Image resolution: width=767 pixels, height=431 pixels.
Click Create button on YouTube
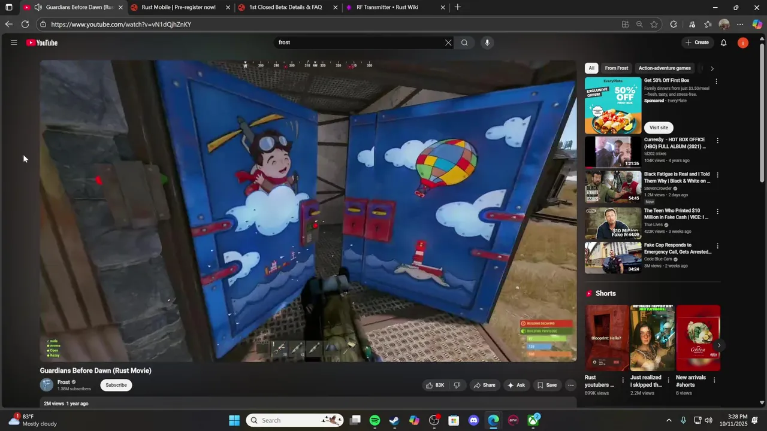(x=697, y=43)
